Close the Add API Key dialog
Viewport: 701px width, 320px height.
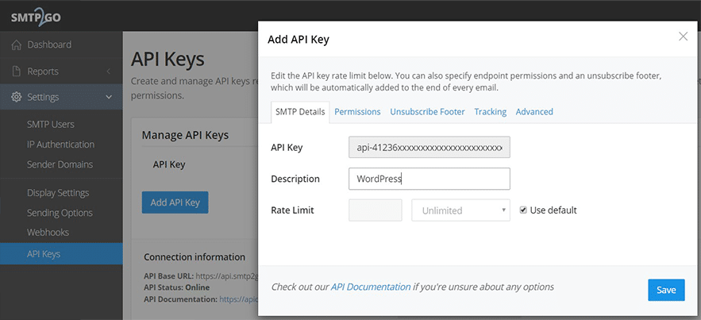pyautogui.click(x=683, y=37)
